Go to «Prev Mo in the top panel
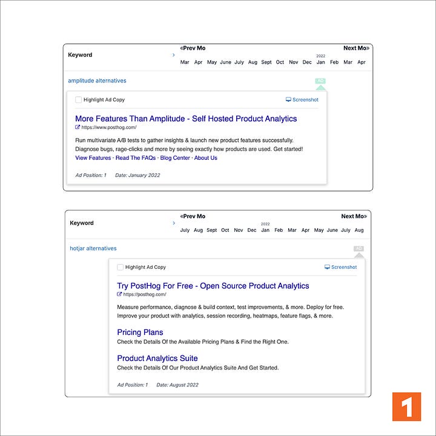This screenshot has height=436, width=436. point(193,48)
